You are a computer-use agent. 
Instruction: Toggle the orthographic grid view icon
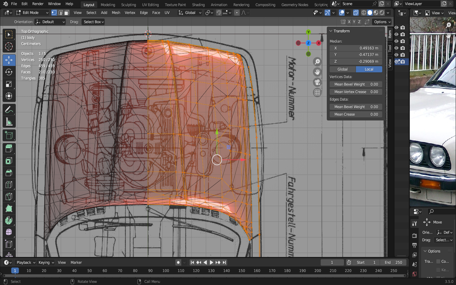pyautogui.click(x=317, y=92)
